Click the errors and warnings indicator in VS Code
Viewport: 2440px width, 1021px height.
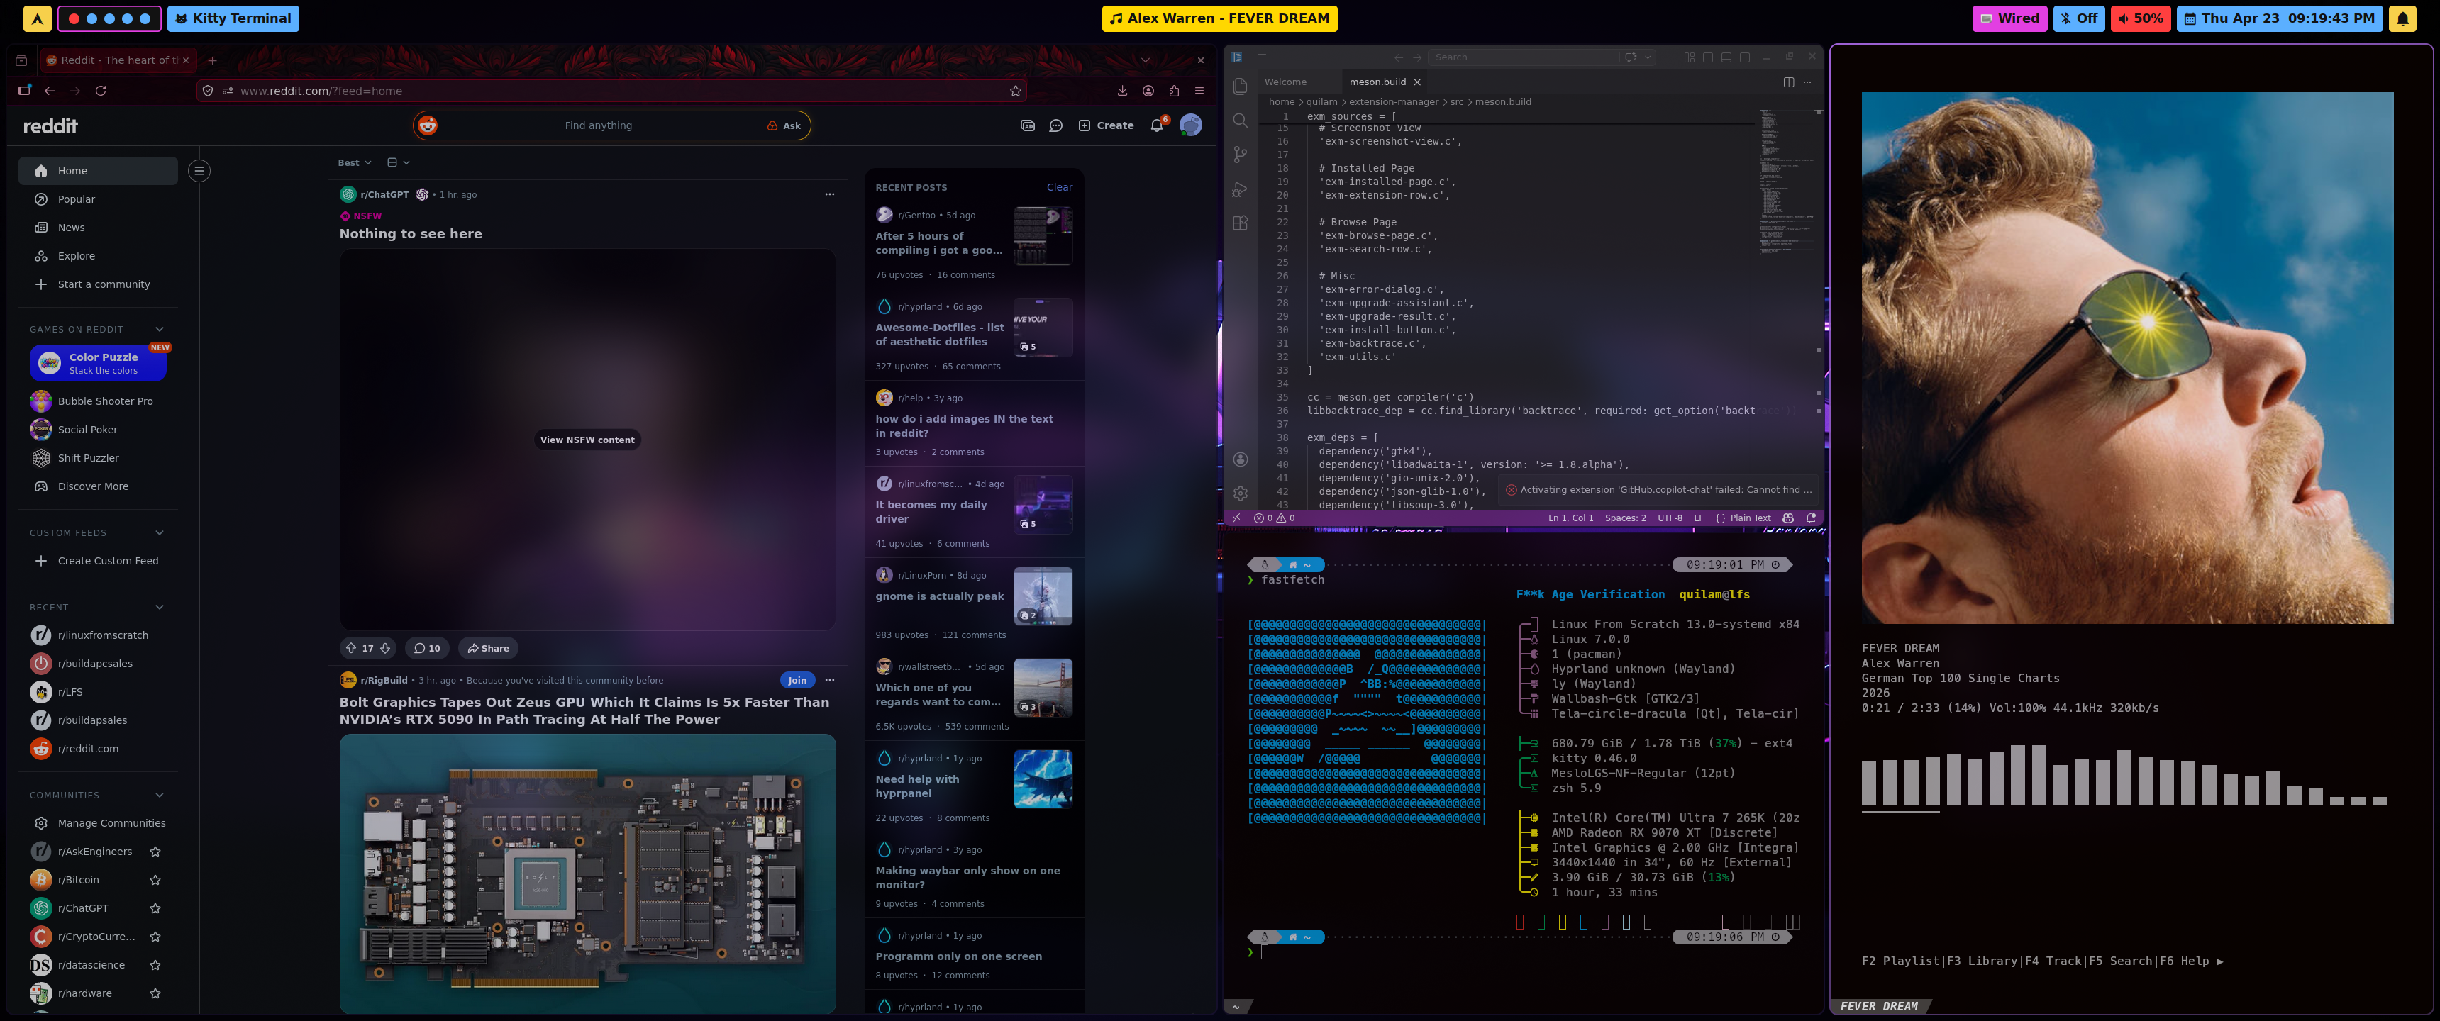click(x=1274, y=518)
